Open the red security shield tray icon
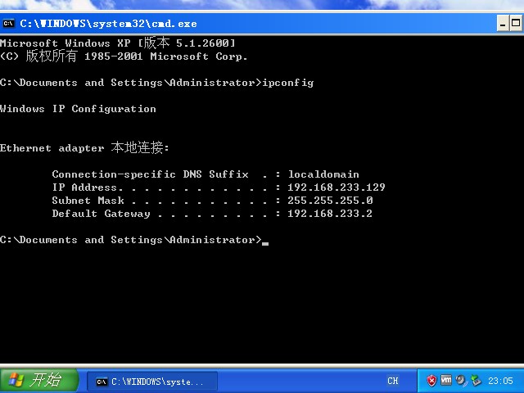 431,380
